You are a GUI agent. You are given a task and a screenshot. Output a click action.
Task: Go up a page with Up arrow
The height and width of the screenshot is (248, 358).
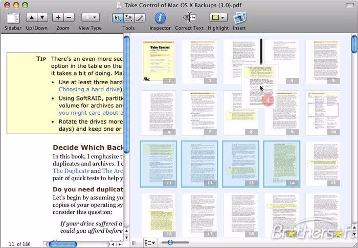click(x=32, y=17)
